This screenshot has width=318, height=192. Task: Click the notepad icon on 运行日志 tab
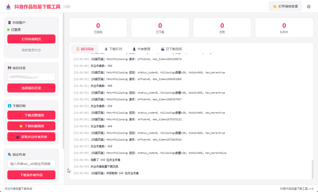point(78,49)
